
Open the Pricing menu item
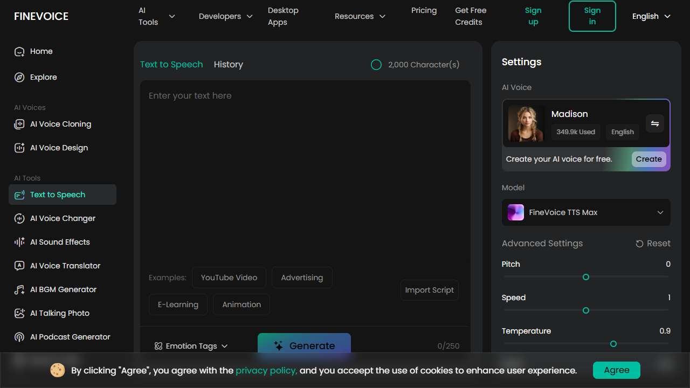[x=424, y=11]
